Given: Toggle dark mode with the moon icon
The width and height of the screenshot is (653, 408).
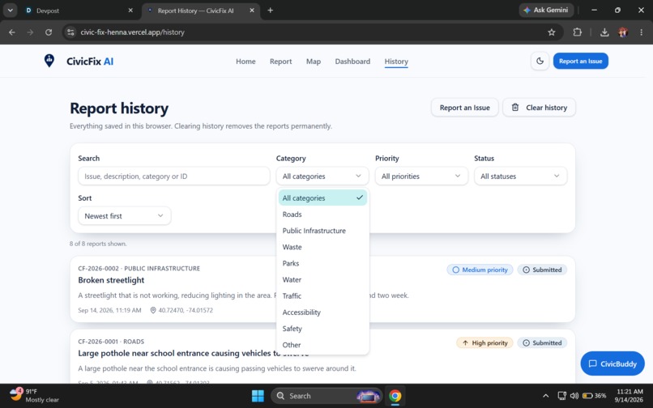Looking at the screenshot, I should (540, 62).
